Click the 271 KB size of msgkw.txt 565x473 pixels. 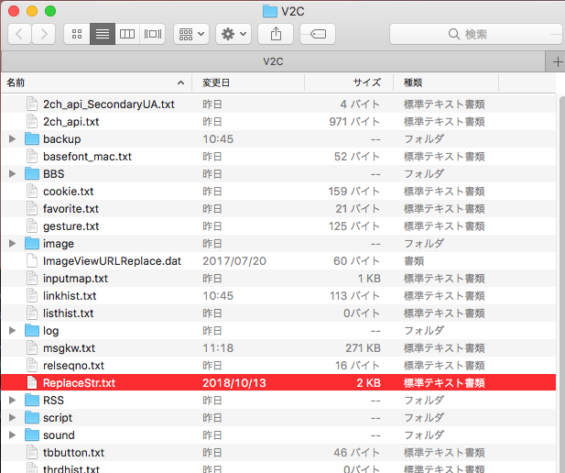point(363,347)
